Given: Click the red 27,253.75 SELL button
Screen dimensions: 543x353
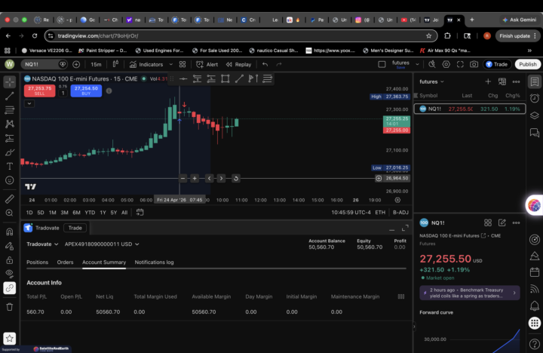Looking at the screenshot, I should point(39,91).
